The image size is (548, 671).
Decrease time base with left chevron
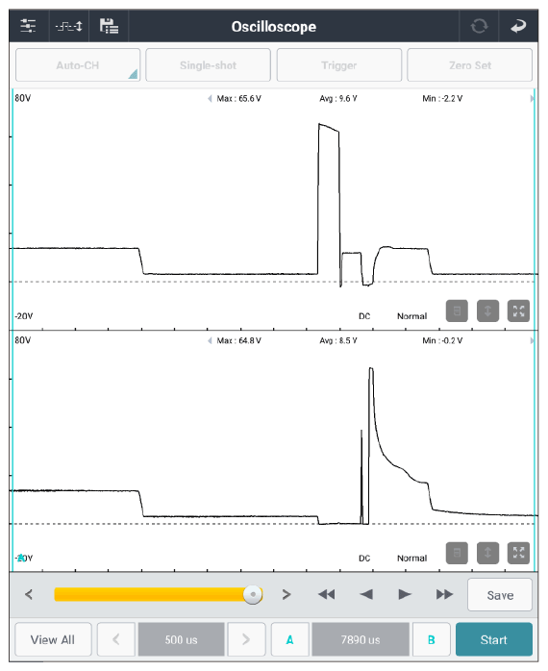coord(116,640)
